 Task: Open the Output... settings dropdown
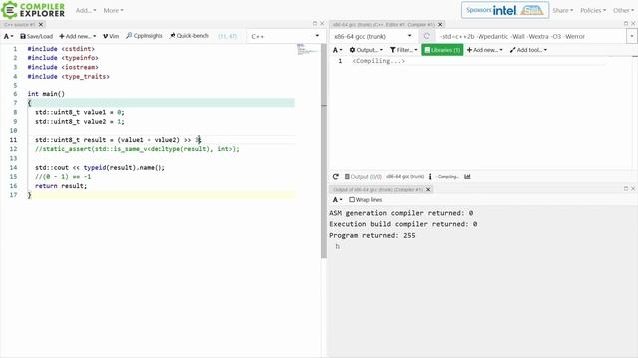click(366, 50)
